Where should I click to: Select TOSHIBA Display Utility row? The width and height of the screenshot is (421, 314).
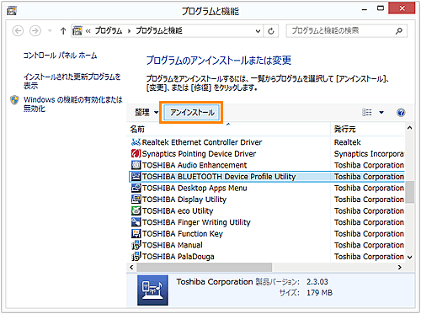[x=267, y=200]
